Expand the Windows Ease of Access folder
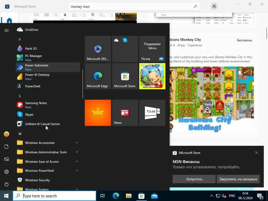Screen dimensions: 268x201 (x=48, y=161)
